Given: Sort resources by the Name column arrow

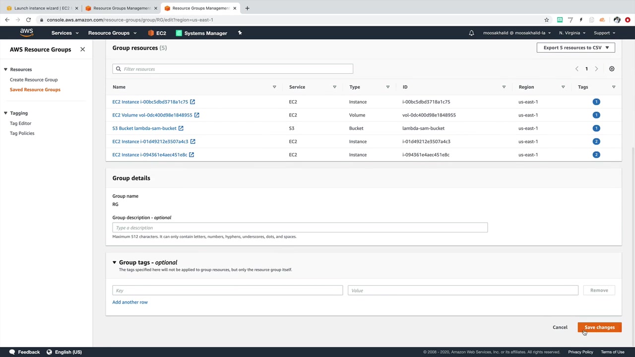Looking at the screenshot, I should point(274,87).
